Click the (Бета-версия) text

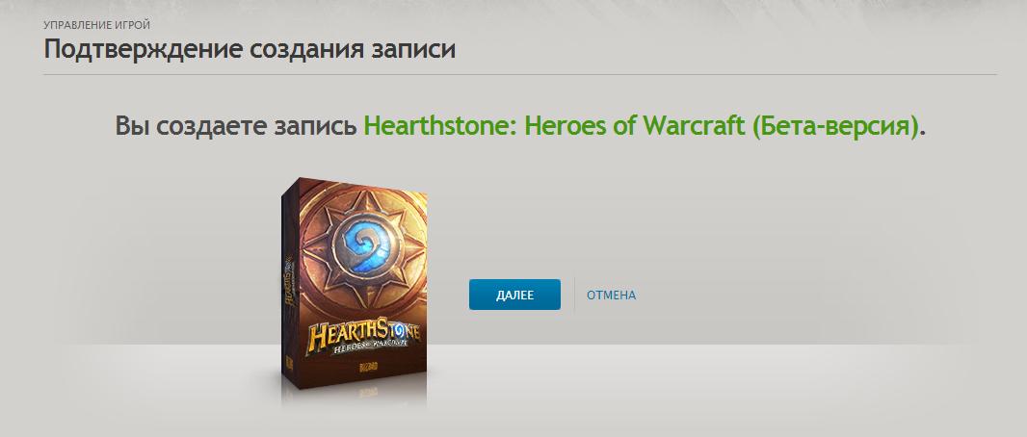pos(835,125)
